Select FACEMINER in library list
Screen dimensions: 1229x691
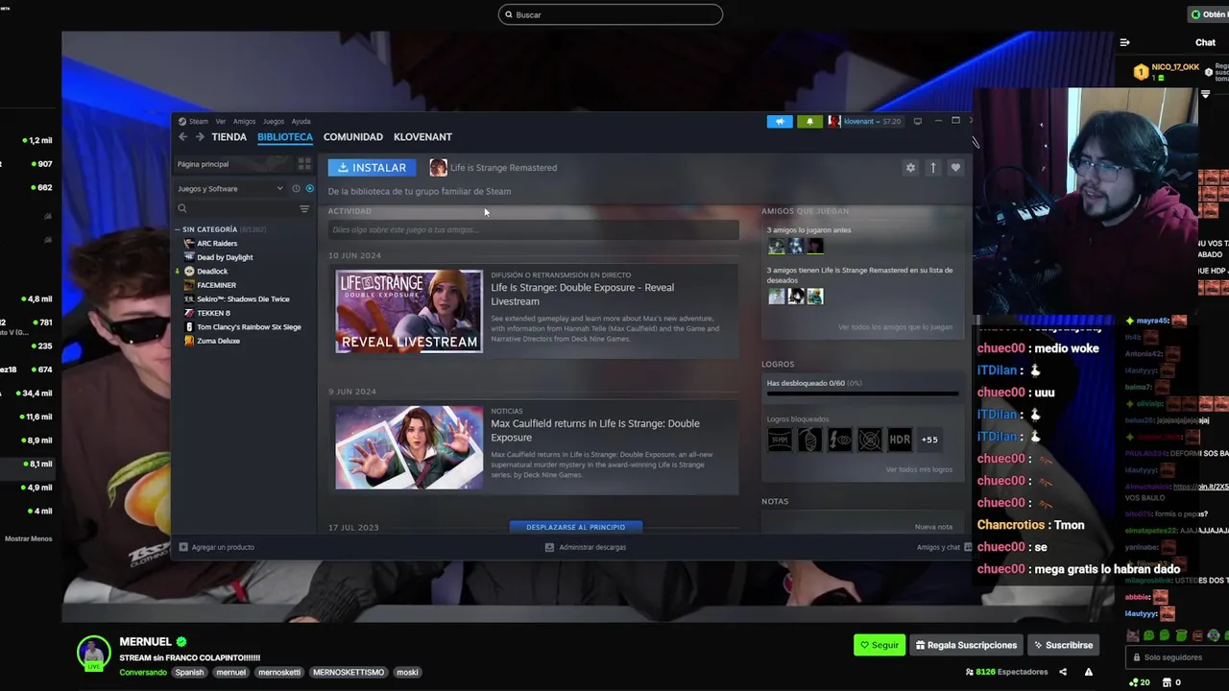click(216, 285)
